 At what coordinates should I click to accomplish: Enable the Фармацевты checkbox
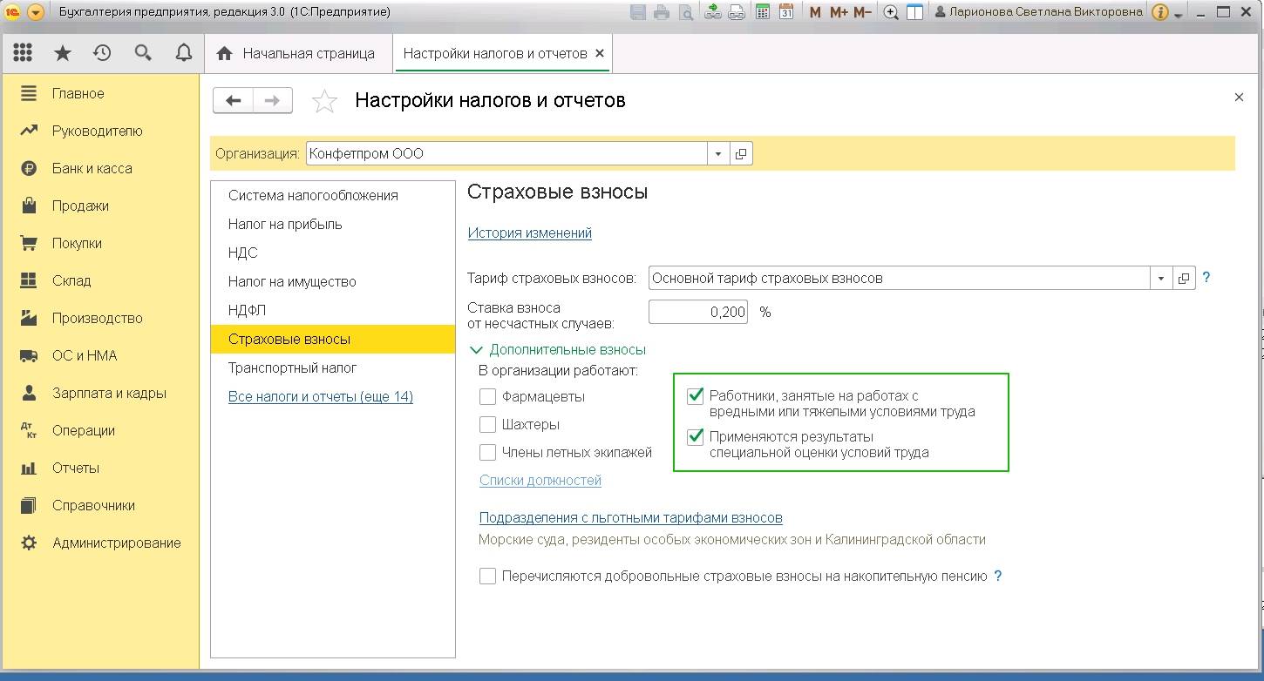(487, 397)
